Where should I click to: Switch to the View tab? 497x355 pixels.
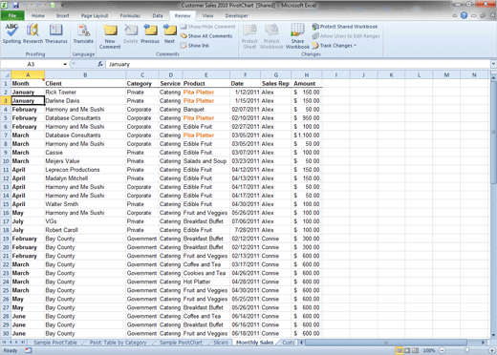pos(207,15)
